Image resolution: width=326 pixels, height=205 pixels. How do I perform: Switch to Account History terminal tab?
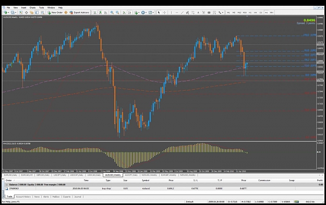coord(23,197)
